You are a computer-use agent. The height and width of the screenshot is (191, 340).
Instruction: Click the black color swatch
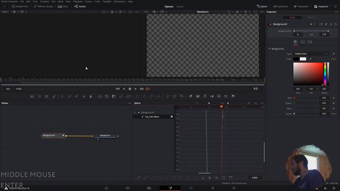click(x=296, y=59)
